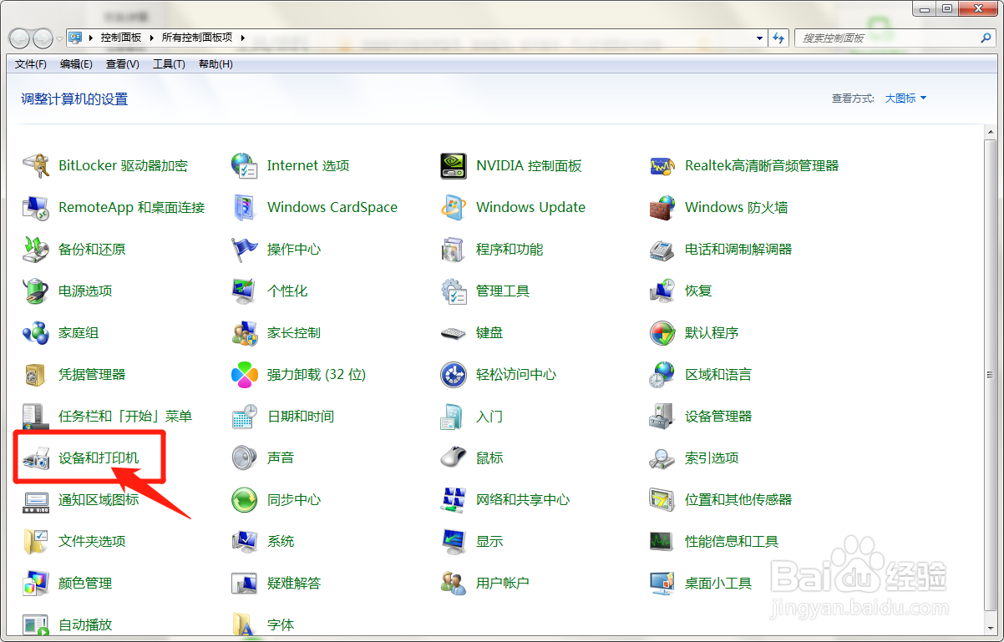Expand the 查看方式 大图标 dropdown
This screenshot has width=1004, height=642.
(x=906, y=99)
